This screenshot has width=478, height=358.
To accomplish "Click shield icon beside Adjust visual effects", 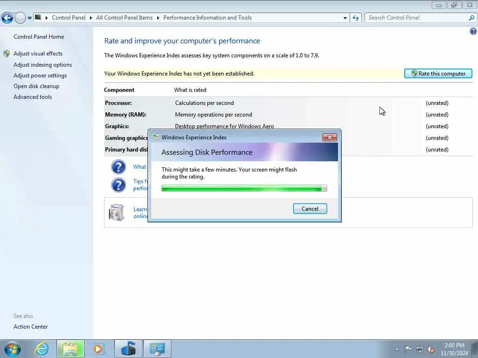I will 7,54.
